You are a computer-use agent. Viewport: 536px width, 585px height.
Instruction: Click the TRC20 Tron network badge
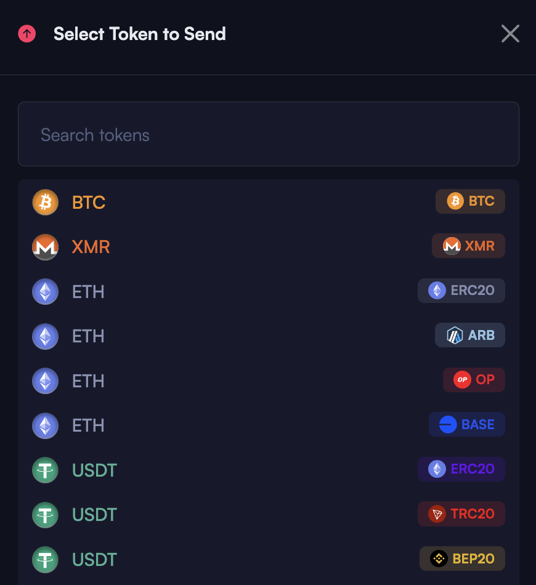point(461,514)
